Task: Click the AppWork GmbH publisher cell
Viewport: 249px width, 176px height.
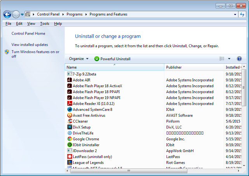Action: [180, 151]
